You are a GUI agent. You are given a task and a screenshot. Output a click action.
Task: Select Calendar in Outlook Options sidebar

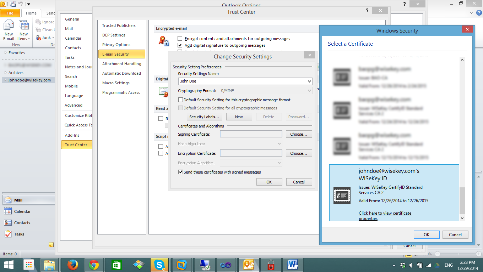(73, 38)
